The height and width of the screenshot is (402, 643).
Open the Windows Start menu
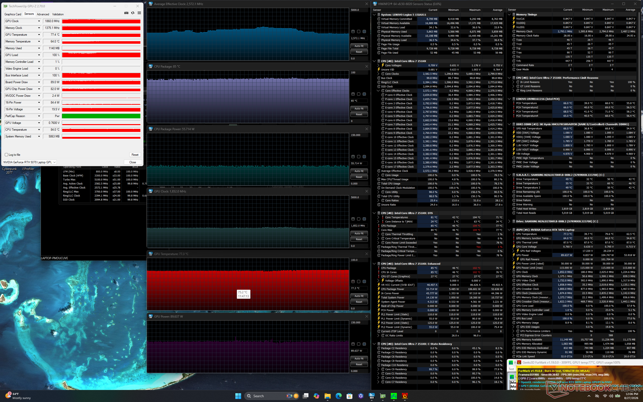pyautogui.click(x=238, y=396)
